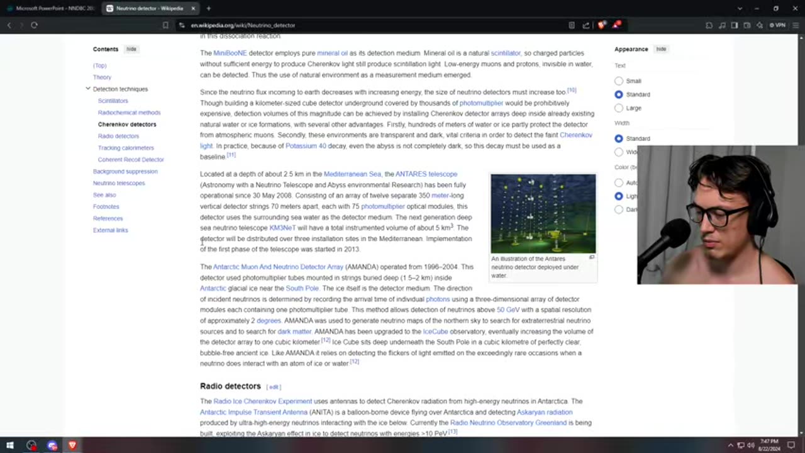Open the ANTARES telescope link
This screenshot has width=805, height=453.
pyautogui.click(x=426, y=174)
